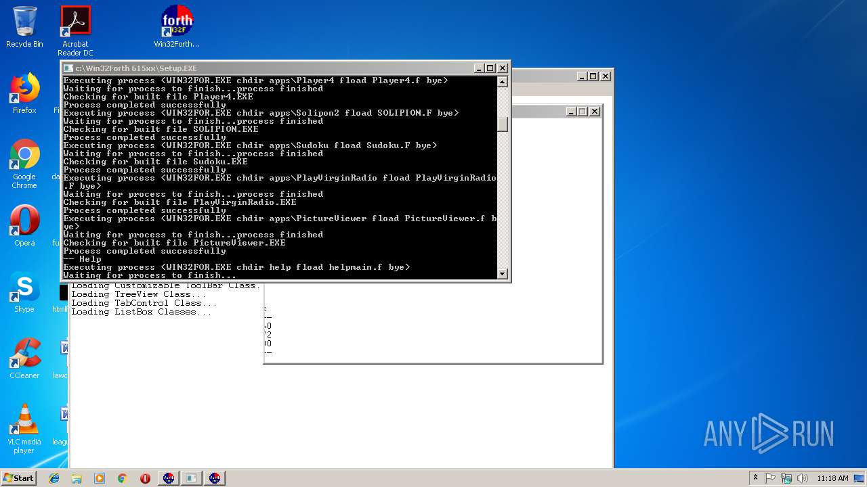The height and width of the screenshot is (487, 867).
Task: Click the Forth taskbar button beside the Opera icon
Action: (x=169, y=478)
